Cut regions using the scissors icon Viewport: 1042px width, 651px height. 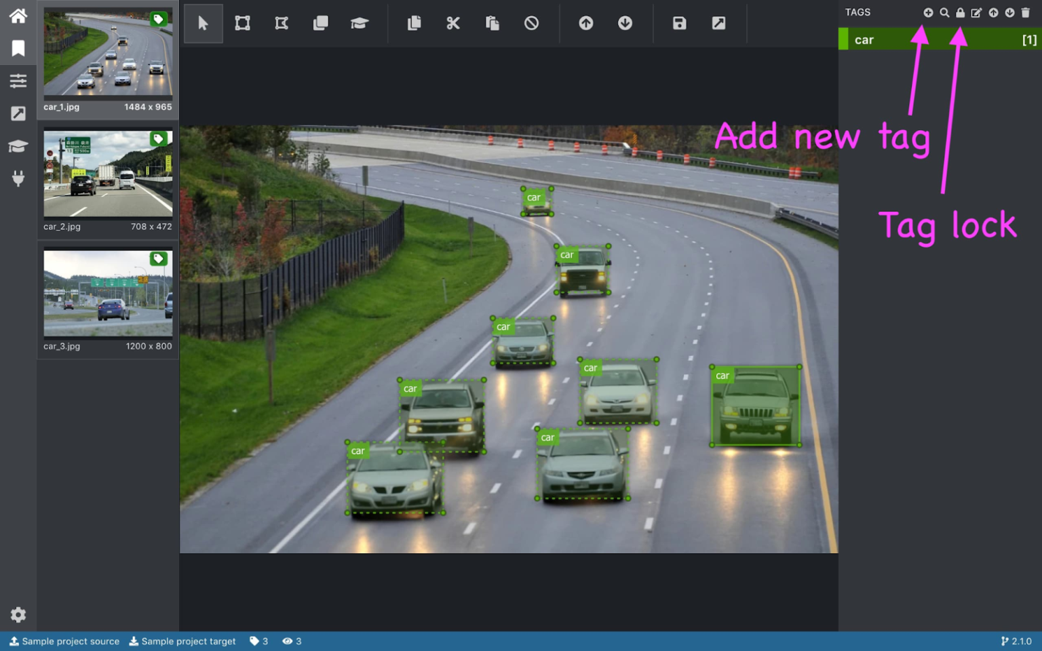(x=452, y=23)
